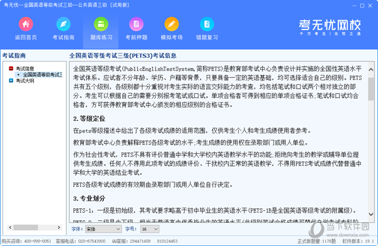Viewport: 378px width, 246px height.
Task: Close the 考无忧 window
Action: pos(370,6)
